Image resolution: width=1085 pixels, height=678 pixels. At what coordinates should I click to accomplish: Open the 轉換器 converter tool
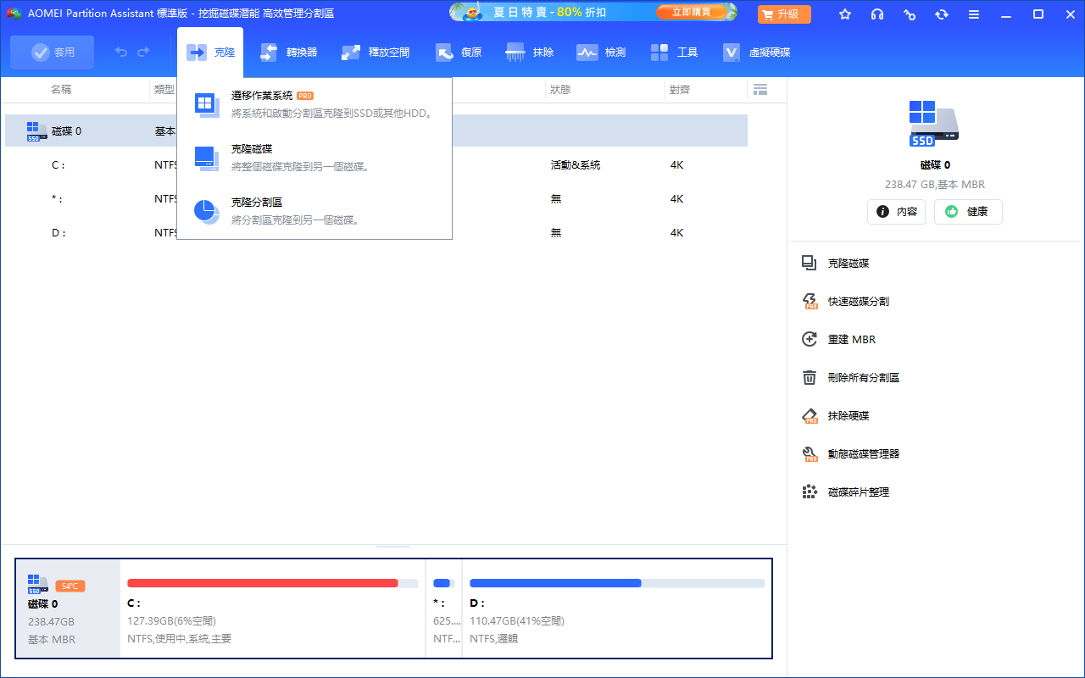(x=288, y=53)
